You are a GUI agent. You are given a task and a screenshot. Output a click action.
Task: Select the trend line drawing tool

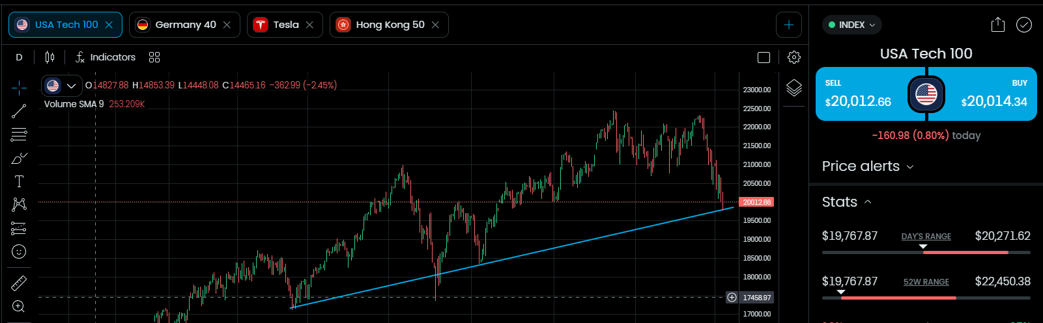19,111
